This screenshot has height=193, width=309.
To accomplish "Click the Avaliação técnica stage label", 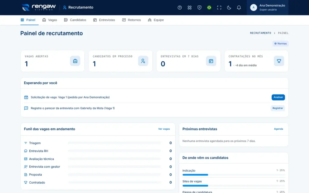I will pos(41,159).
